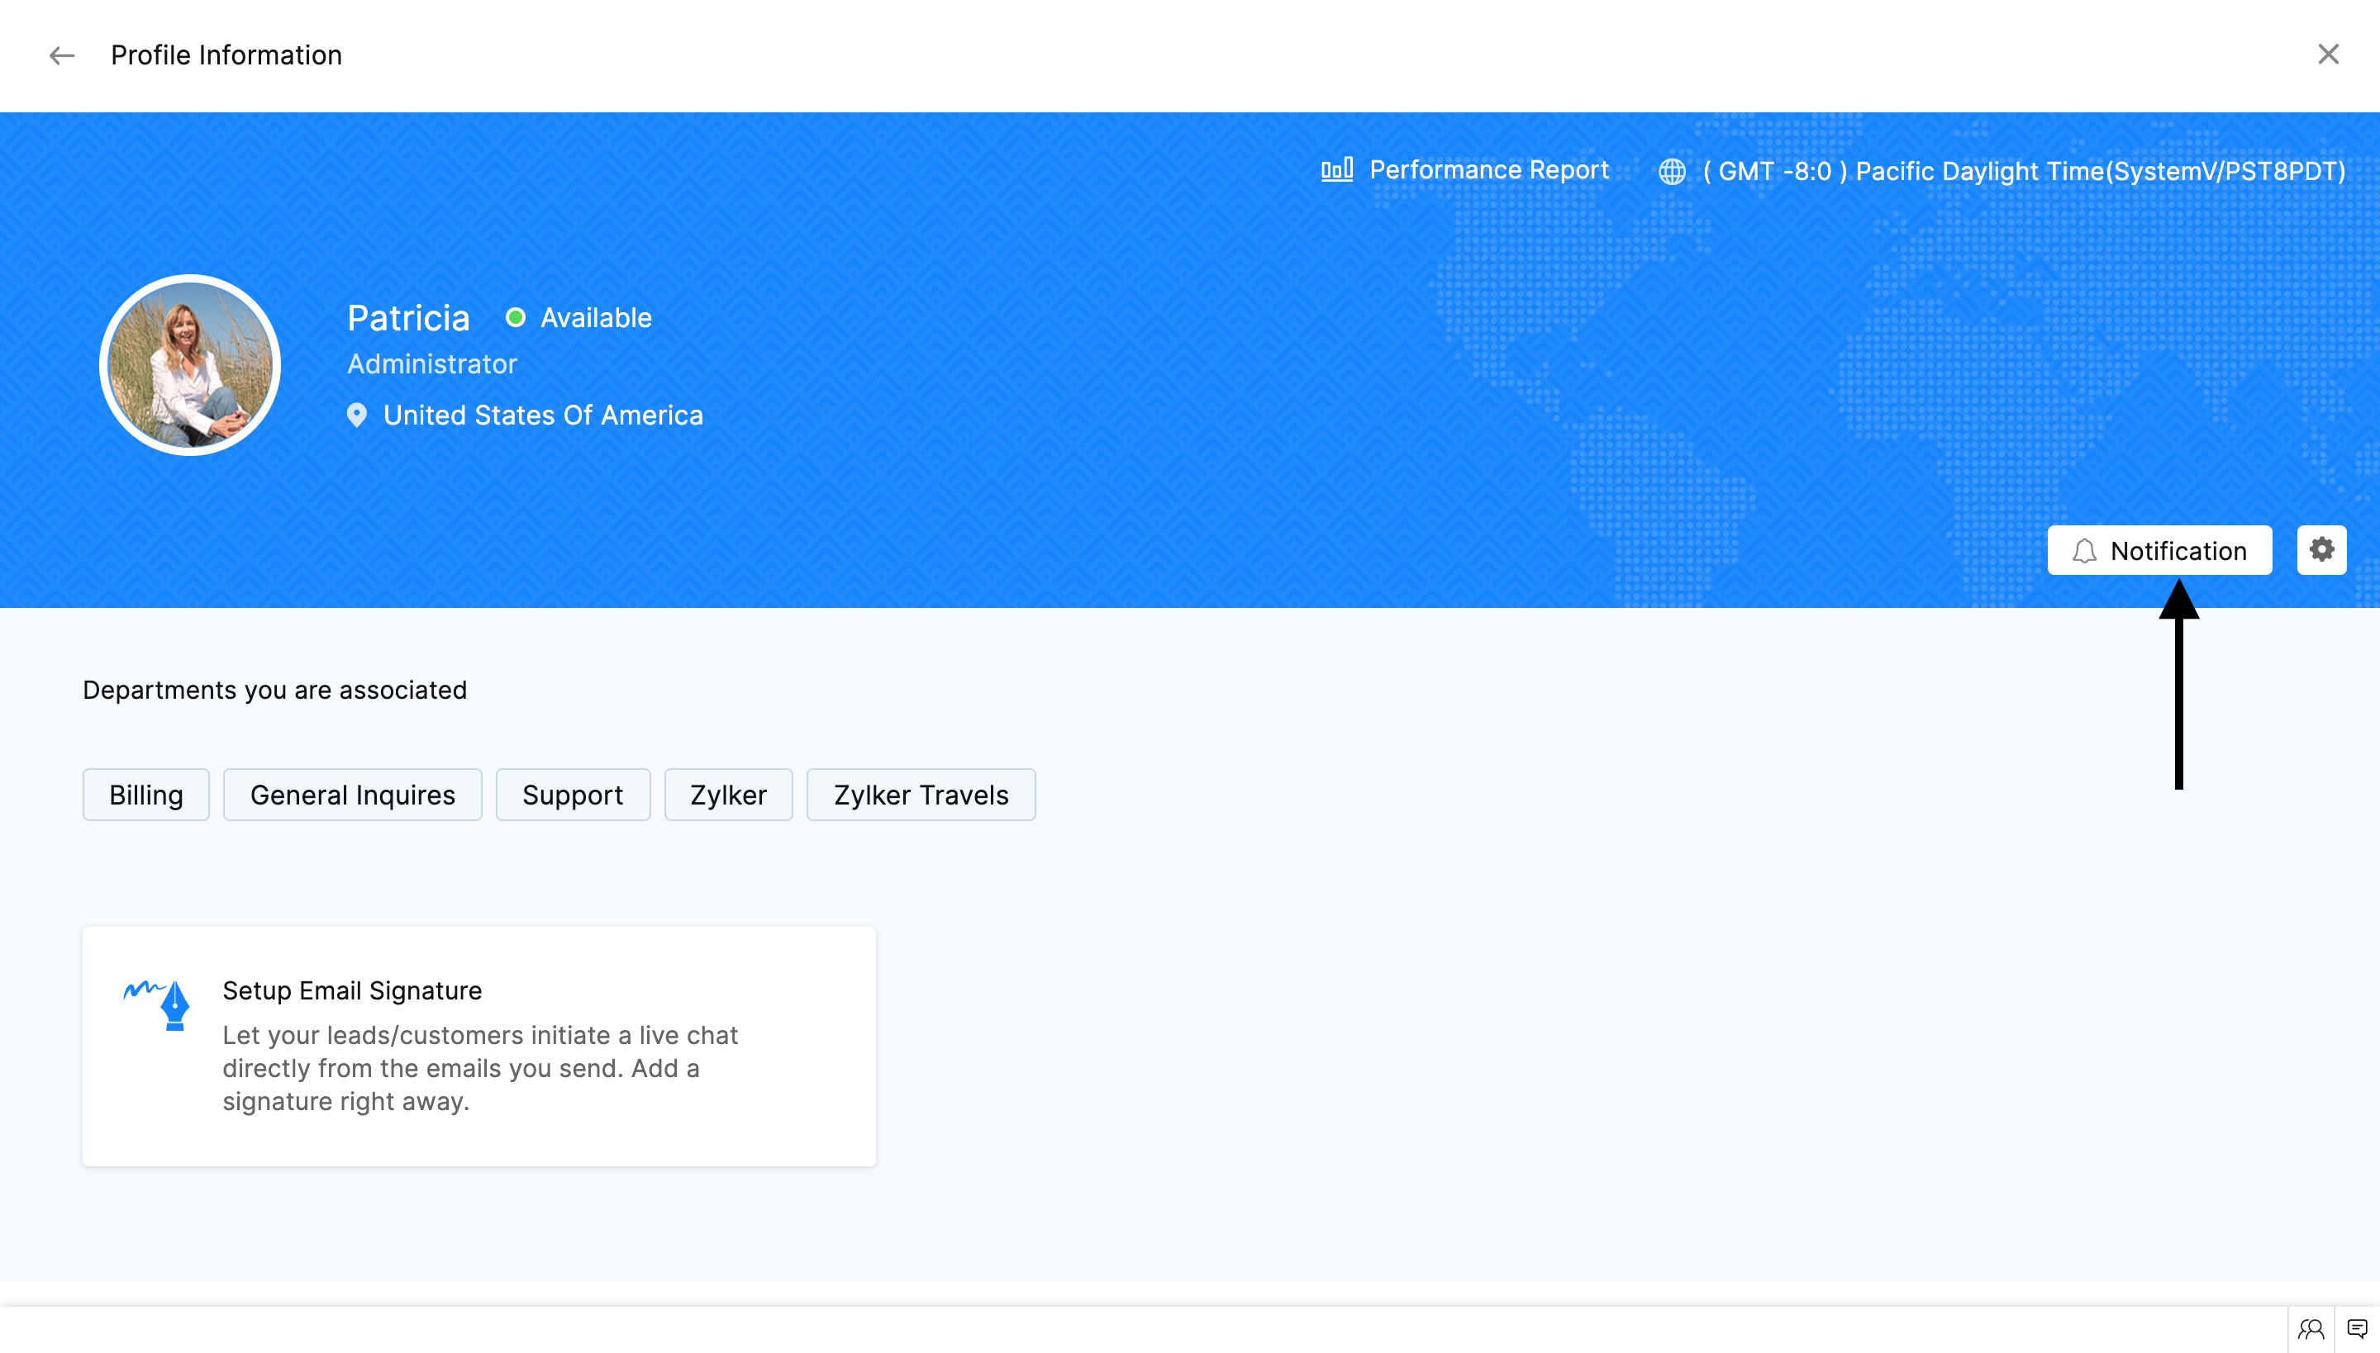2380x1353 pixels.
Task: Open Performance Report bar chart icon
Action: pyautogui.click(x=1337, y=170)
